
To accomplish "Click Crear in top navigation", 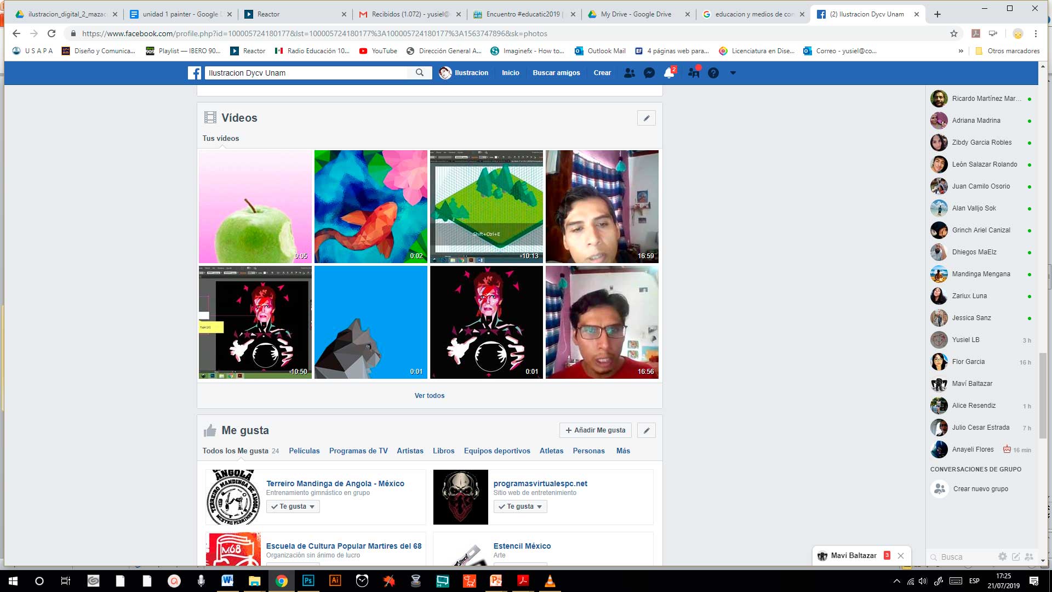I will pos(602,73).
